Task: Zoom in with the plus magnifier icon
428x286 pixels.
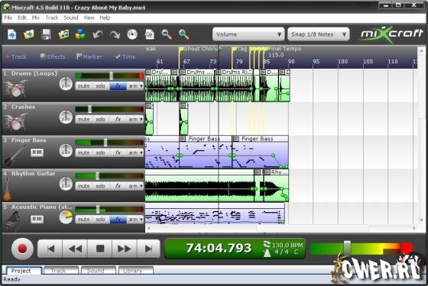Action: [x=183, y=34]
